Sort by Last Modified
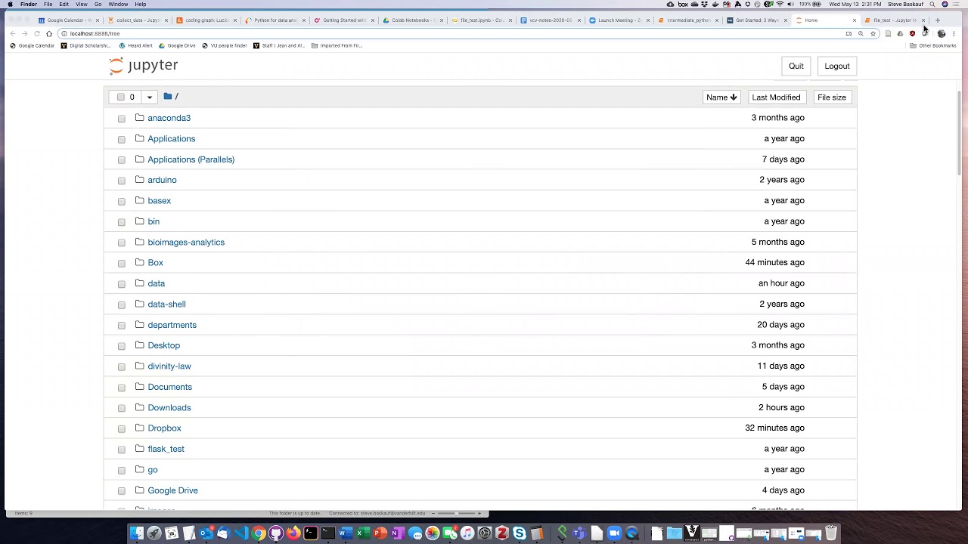Image resolution: width=968 pixels, height=544 pixels. point(776,97)
